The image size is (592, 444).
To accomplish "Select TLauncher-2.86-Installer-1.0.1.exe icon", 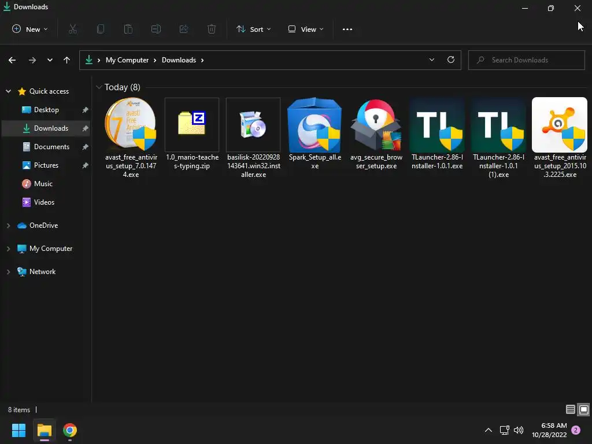I will [x=437, y=125].
